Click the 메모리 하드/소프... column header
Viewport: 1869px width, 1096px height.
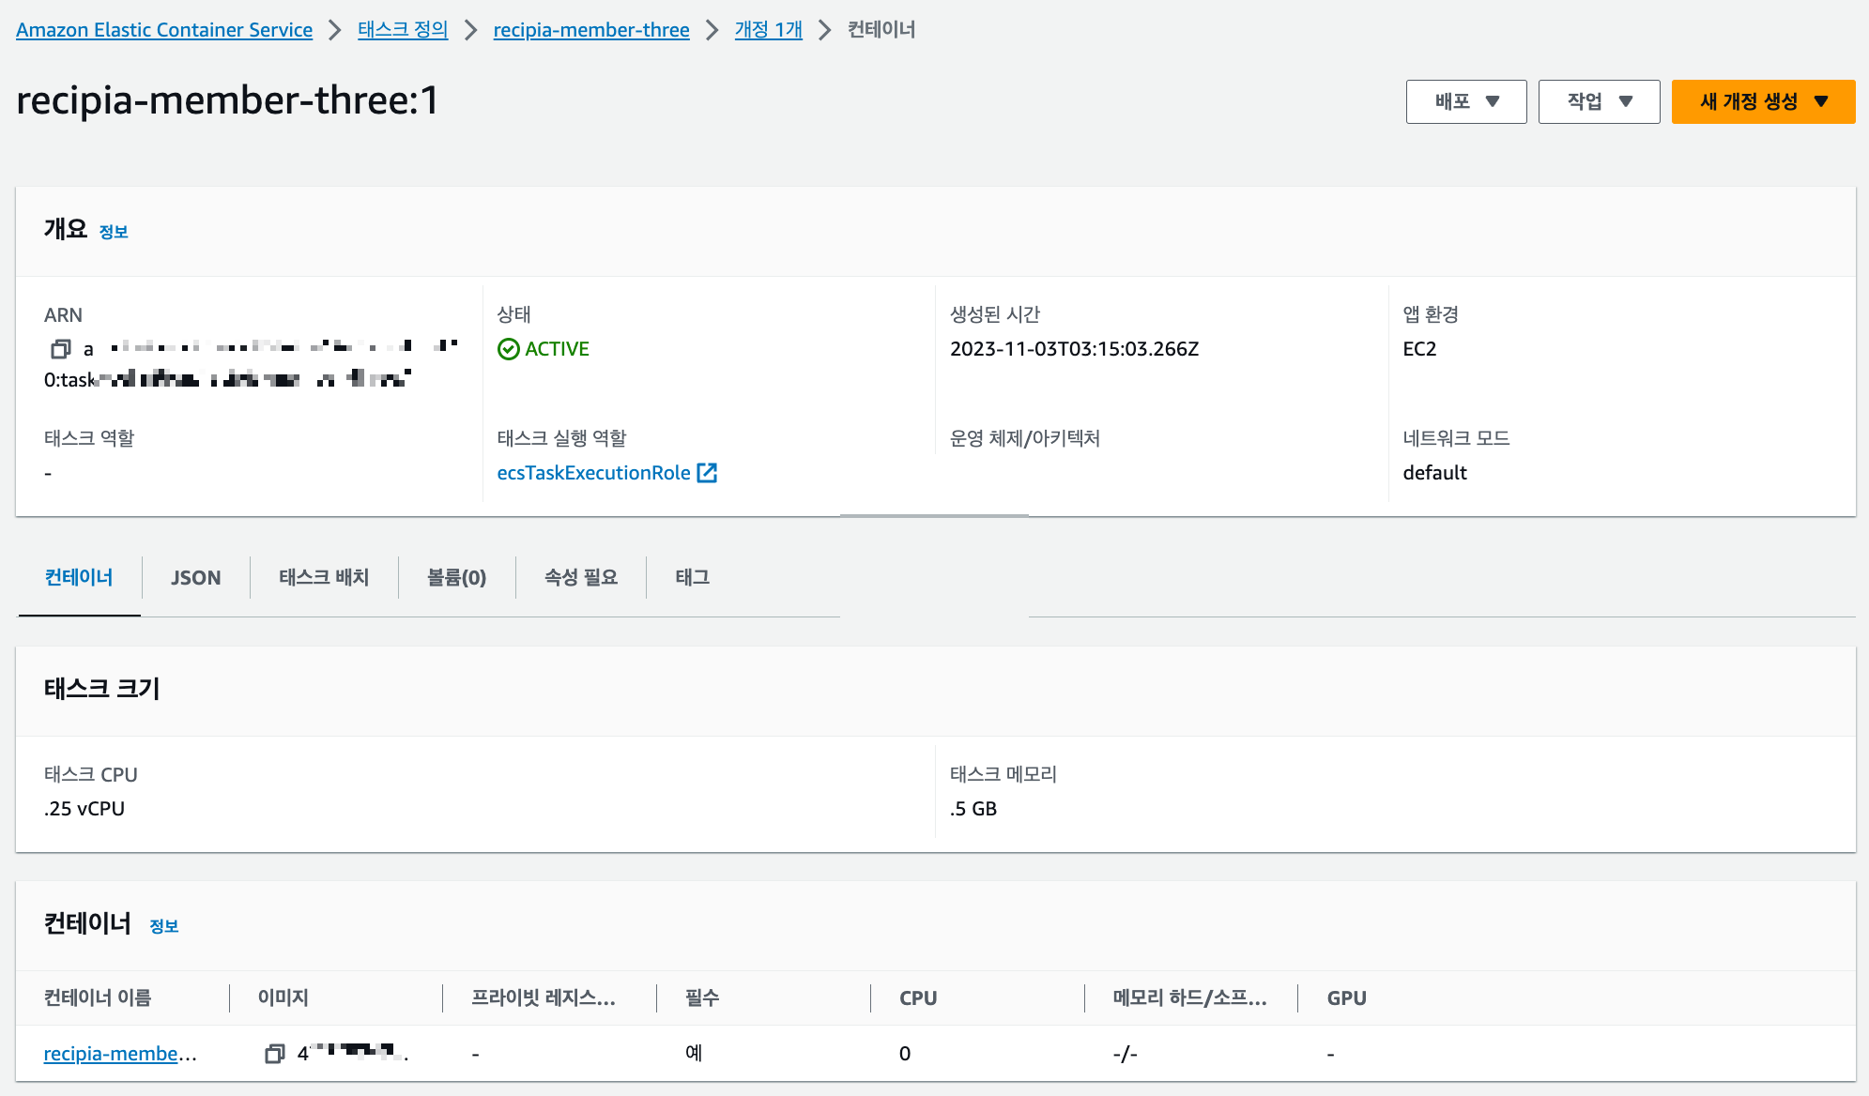coord(1190,998)
